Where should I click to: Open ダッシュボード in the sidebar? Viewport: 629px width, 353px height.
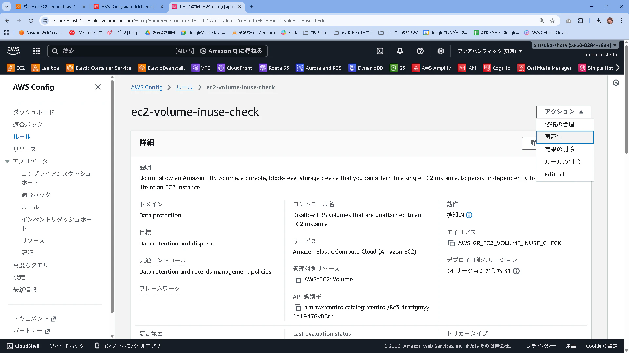pyautogui.click(x=34, y=112)
